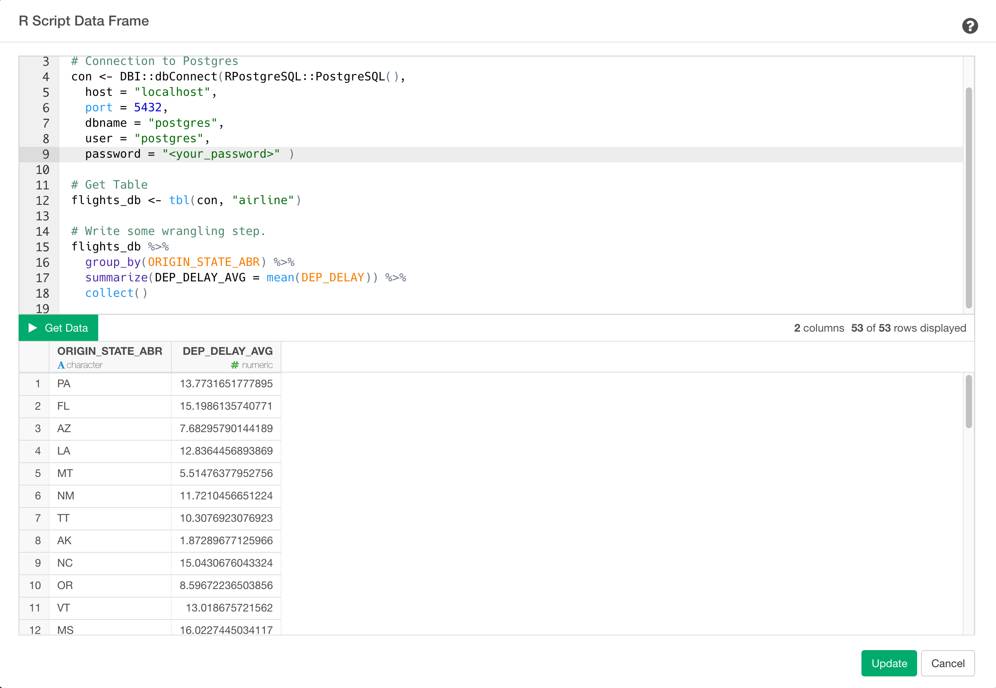
Task: Select the NC cell in row 9
Action: (110, 564)
